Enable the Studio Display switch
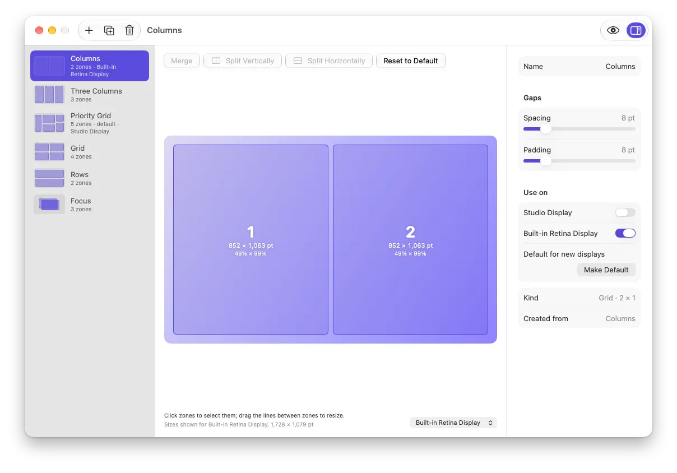 click(x=625, y=212)
